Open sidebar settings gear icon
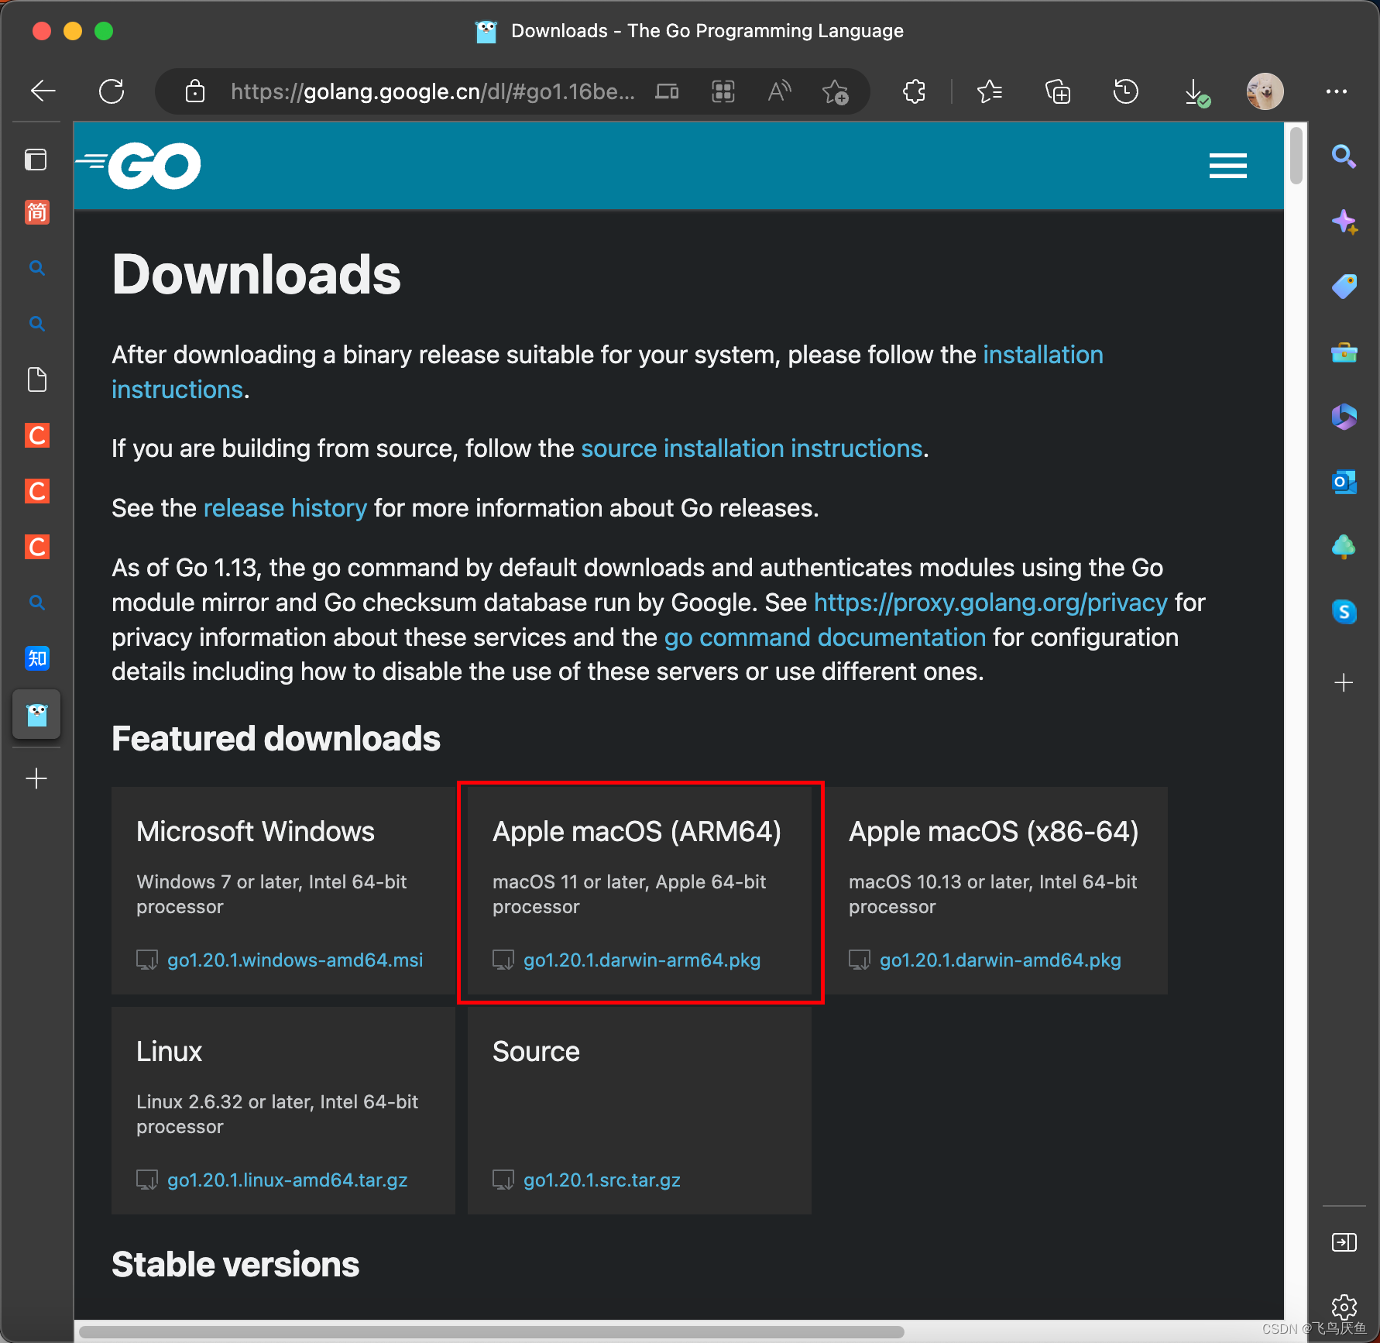Screen dimensions: 1380x1343 click(x=1344, y=1307)
